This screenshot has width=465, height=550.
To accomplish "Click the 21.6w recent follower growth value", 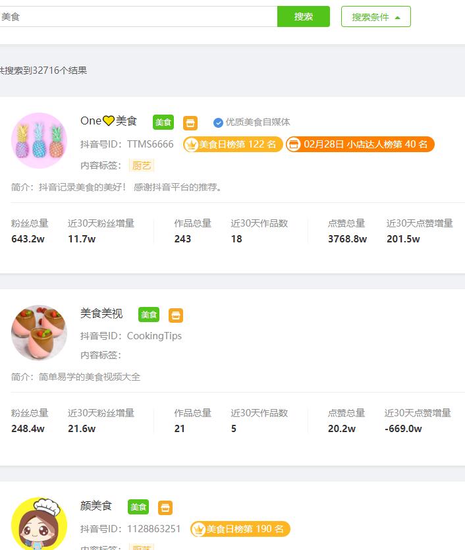I will (82, 429).
